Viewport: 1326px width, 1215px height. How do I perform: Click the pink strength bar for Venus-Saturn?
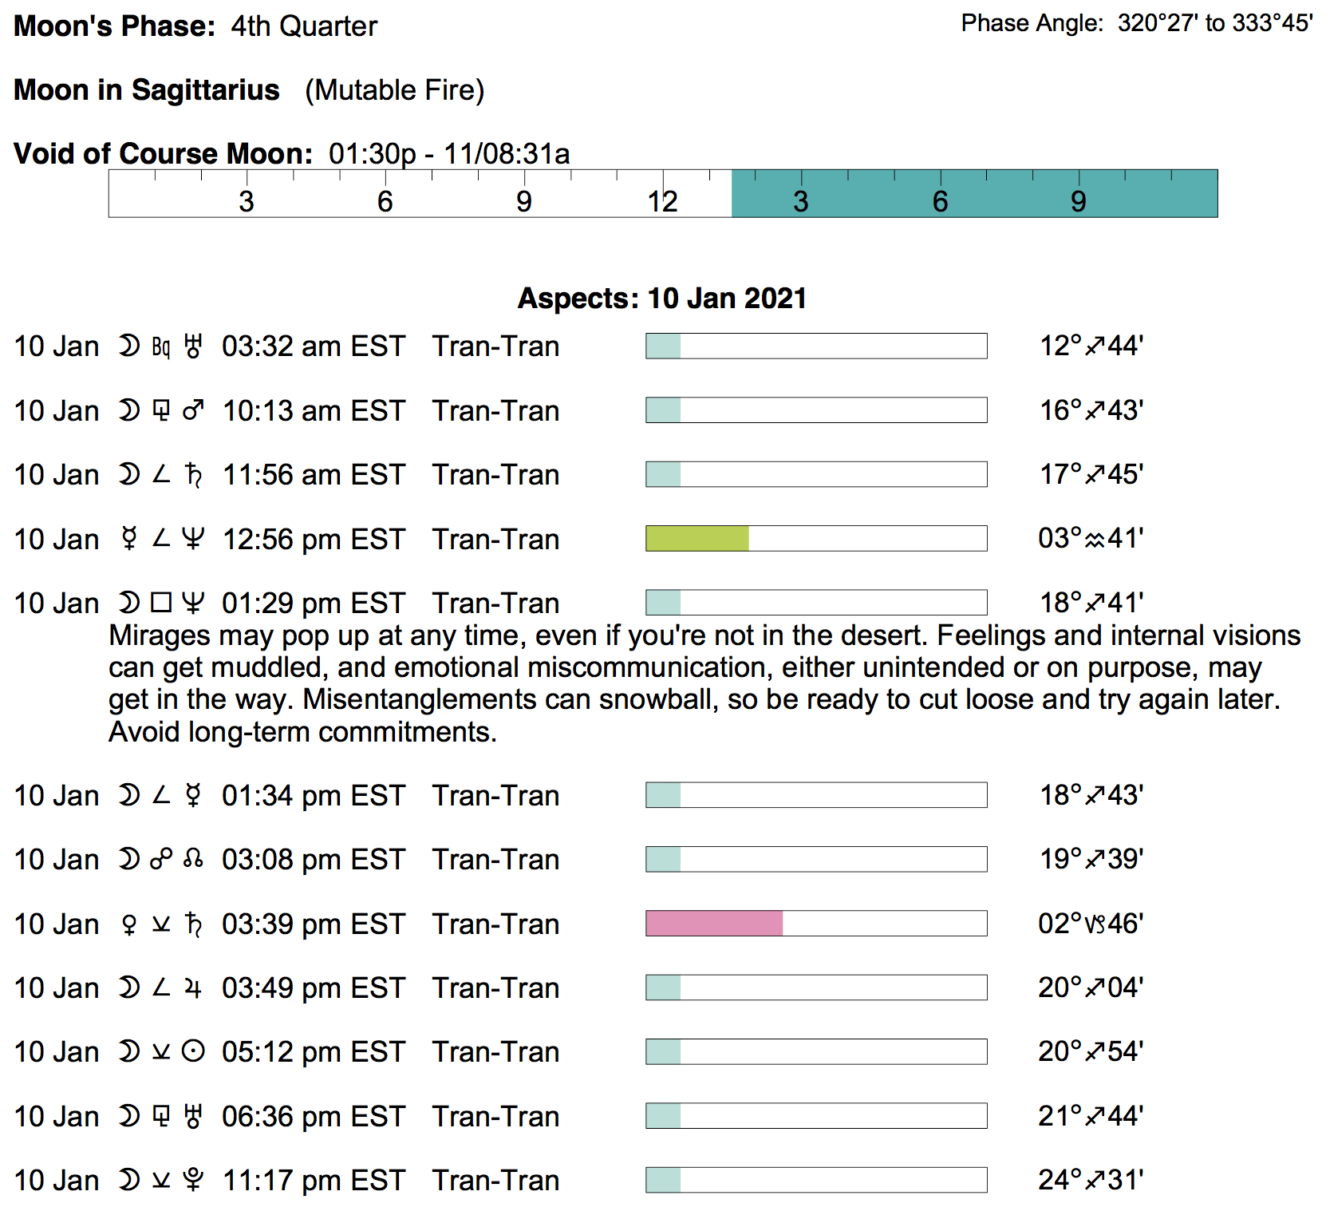(x=714, y=924)
